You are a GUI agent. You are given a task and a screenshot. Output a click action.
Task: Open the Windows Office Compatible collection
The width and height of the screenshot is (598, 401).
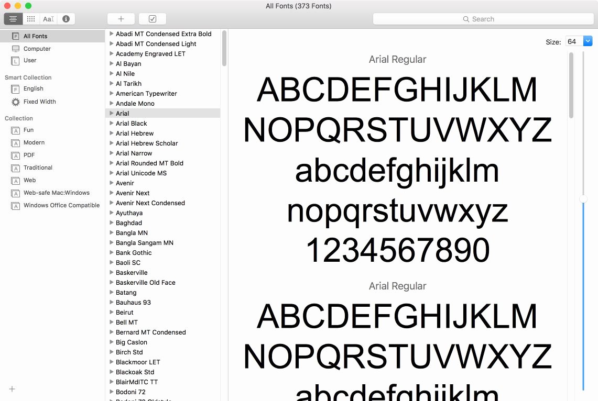pos(61,205)
